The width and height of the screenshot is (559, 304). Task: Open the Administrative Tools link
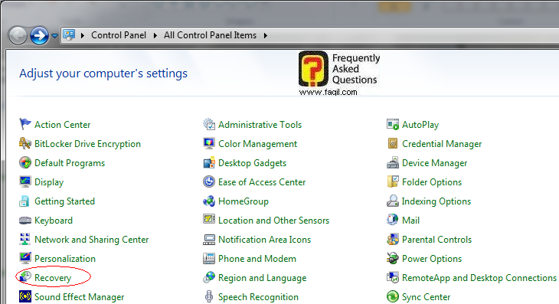tap(260, 124)
